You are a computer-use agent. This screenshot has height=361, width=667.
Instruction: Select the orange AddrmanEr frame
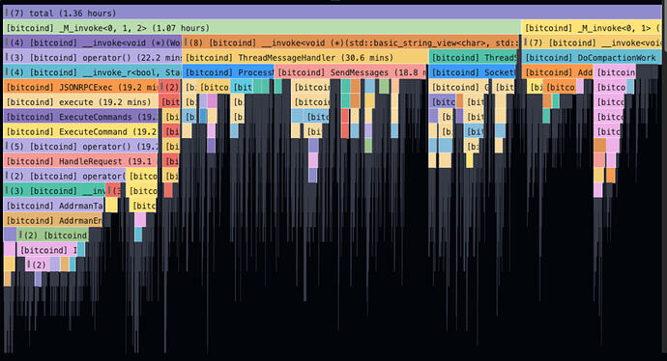point(53,220)
